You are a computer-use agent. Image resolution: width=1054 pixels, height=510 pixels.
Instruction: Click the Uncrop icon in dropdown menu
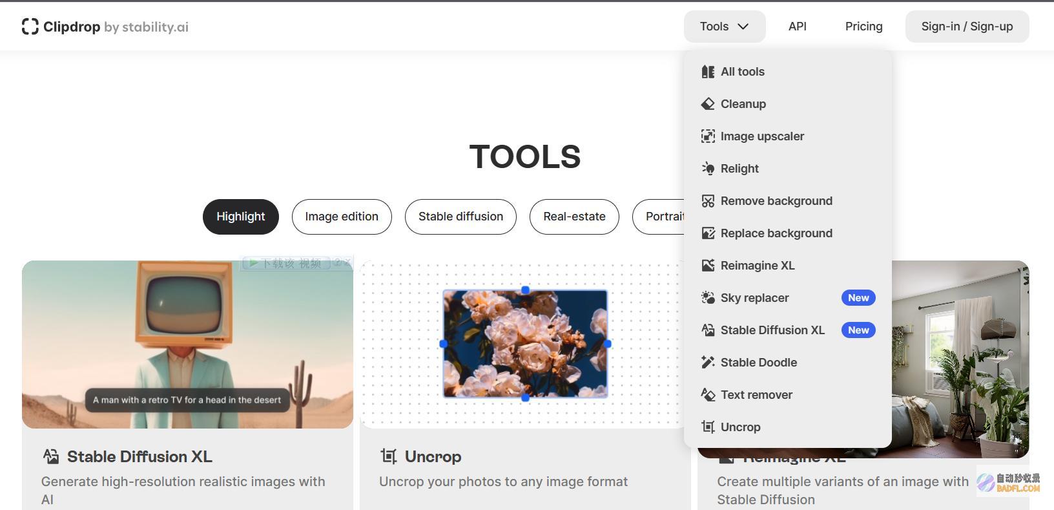708,427
